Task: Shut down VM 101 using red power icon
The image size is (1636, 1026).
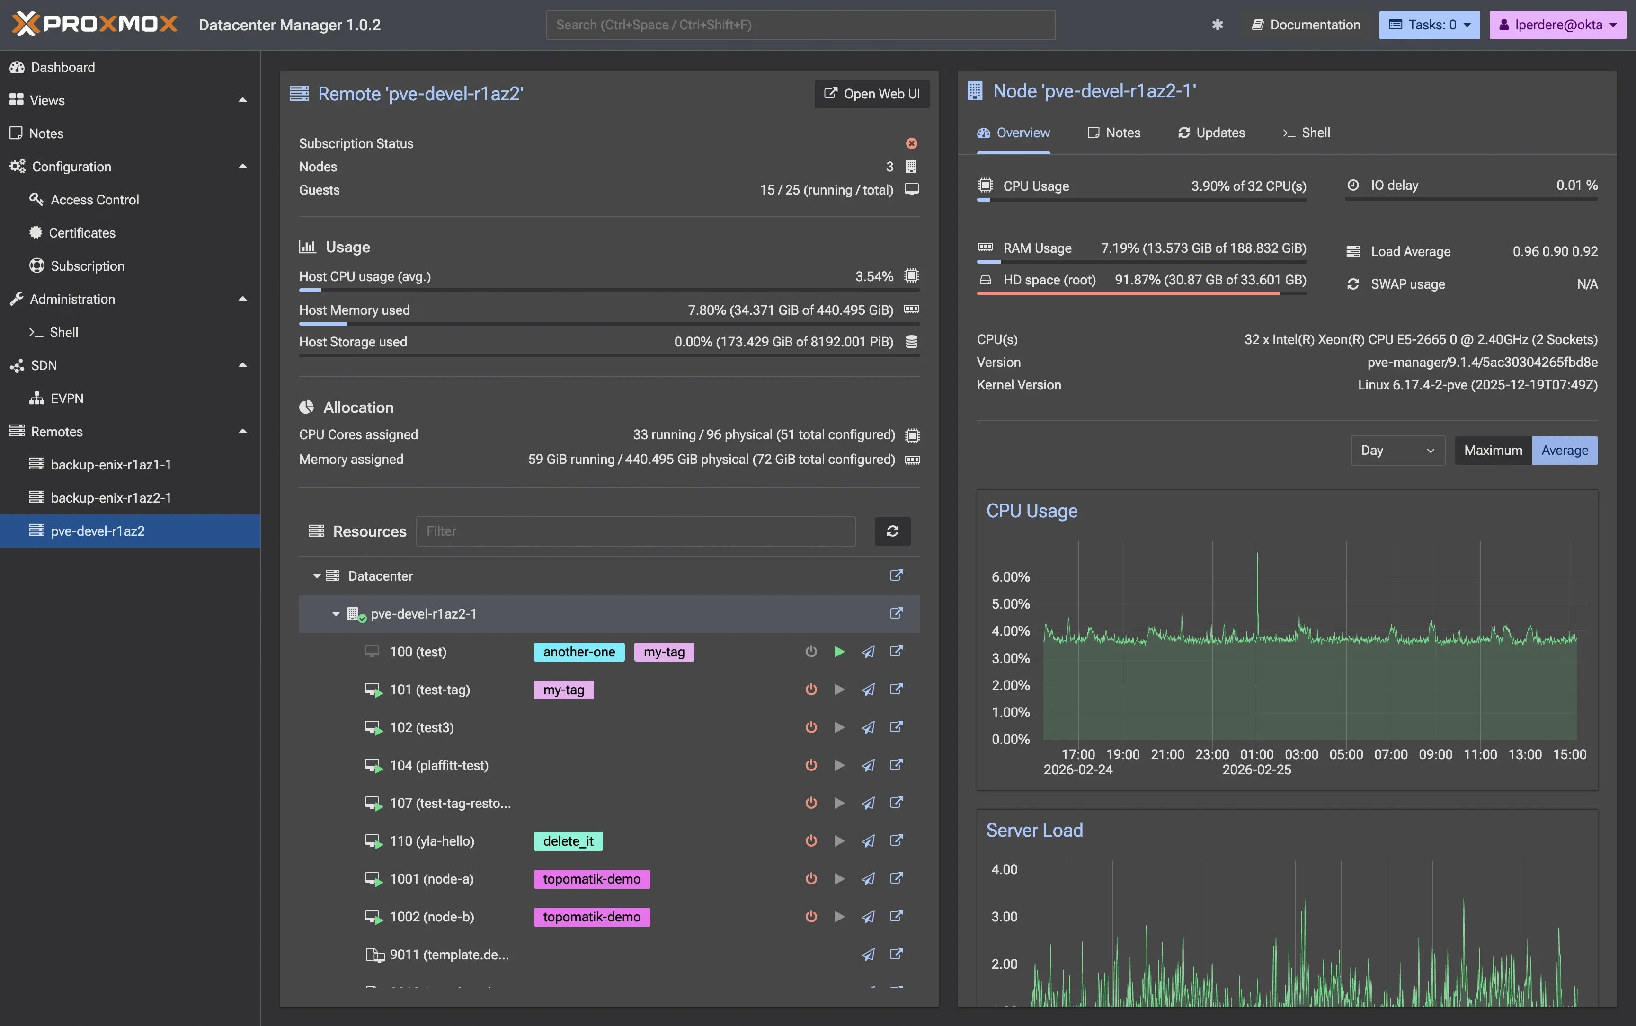Action: 810,690
